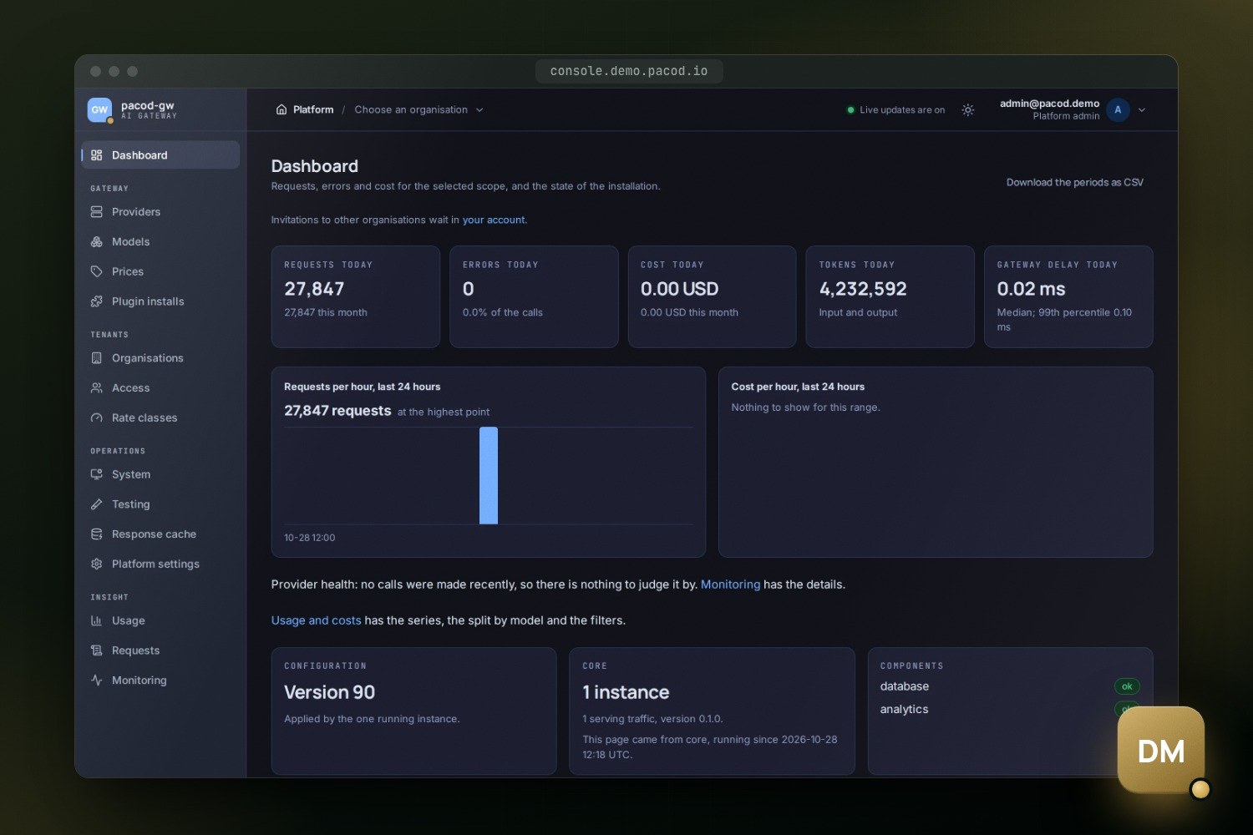The height and width of the screenshot is (835, 1253).
Task: Expand the account menu chevron
Action: click(x=1142, y=109)
